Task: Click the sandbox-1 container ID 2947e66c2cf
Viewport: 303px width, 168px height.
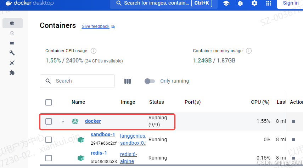Action: coord(104,143)
